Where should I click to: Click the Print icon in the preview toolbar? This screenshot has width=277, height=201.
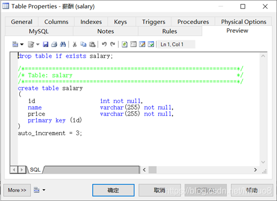54,44
